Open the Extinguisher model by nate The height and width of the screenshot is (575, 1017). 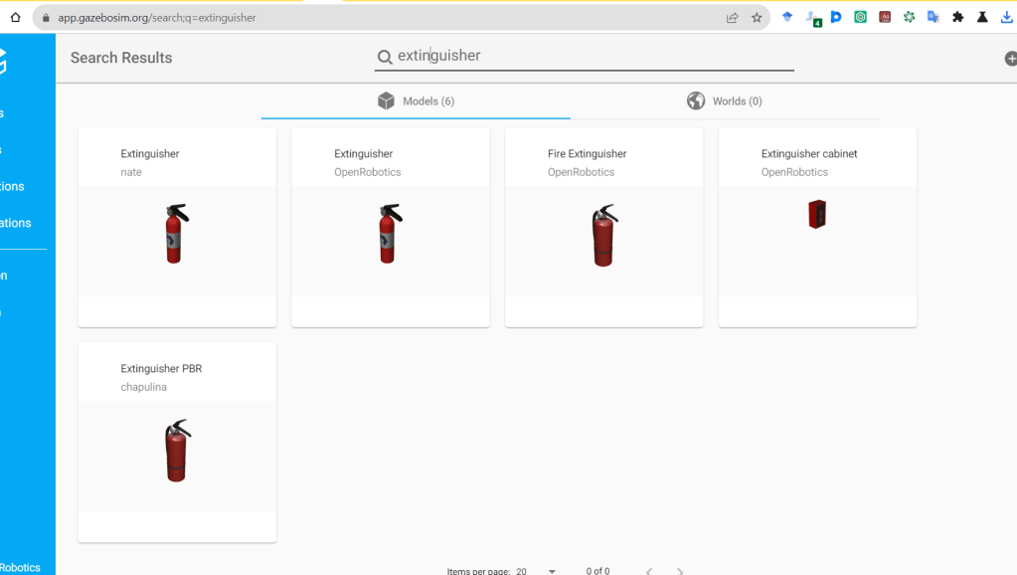coord(177,227)
